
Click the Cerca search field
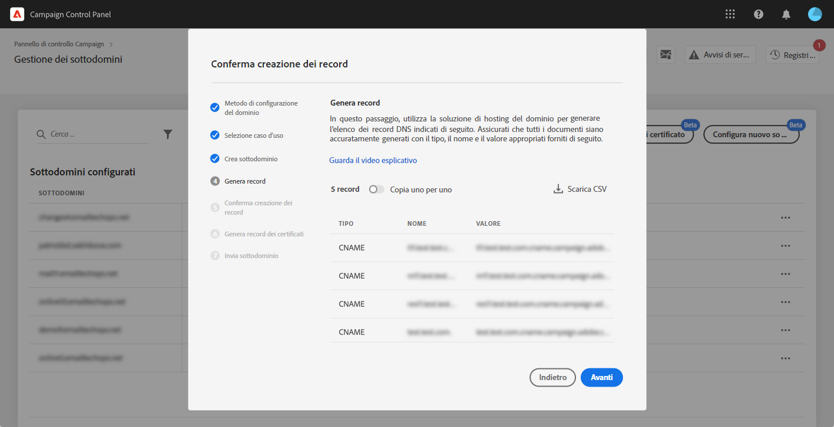point(97,134)
